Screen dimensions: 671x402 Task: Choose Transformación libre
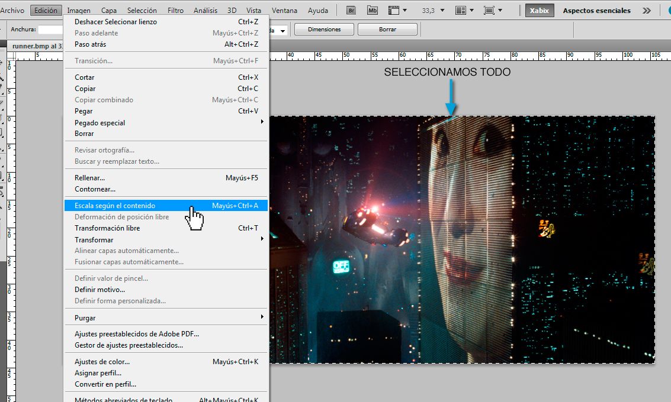tap(166, 228)
